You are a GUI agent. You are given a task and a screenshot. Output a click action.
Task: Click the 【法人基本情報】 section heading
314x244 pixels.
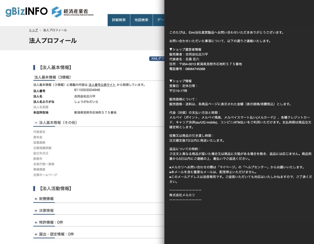click(x=55, y=68)
